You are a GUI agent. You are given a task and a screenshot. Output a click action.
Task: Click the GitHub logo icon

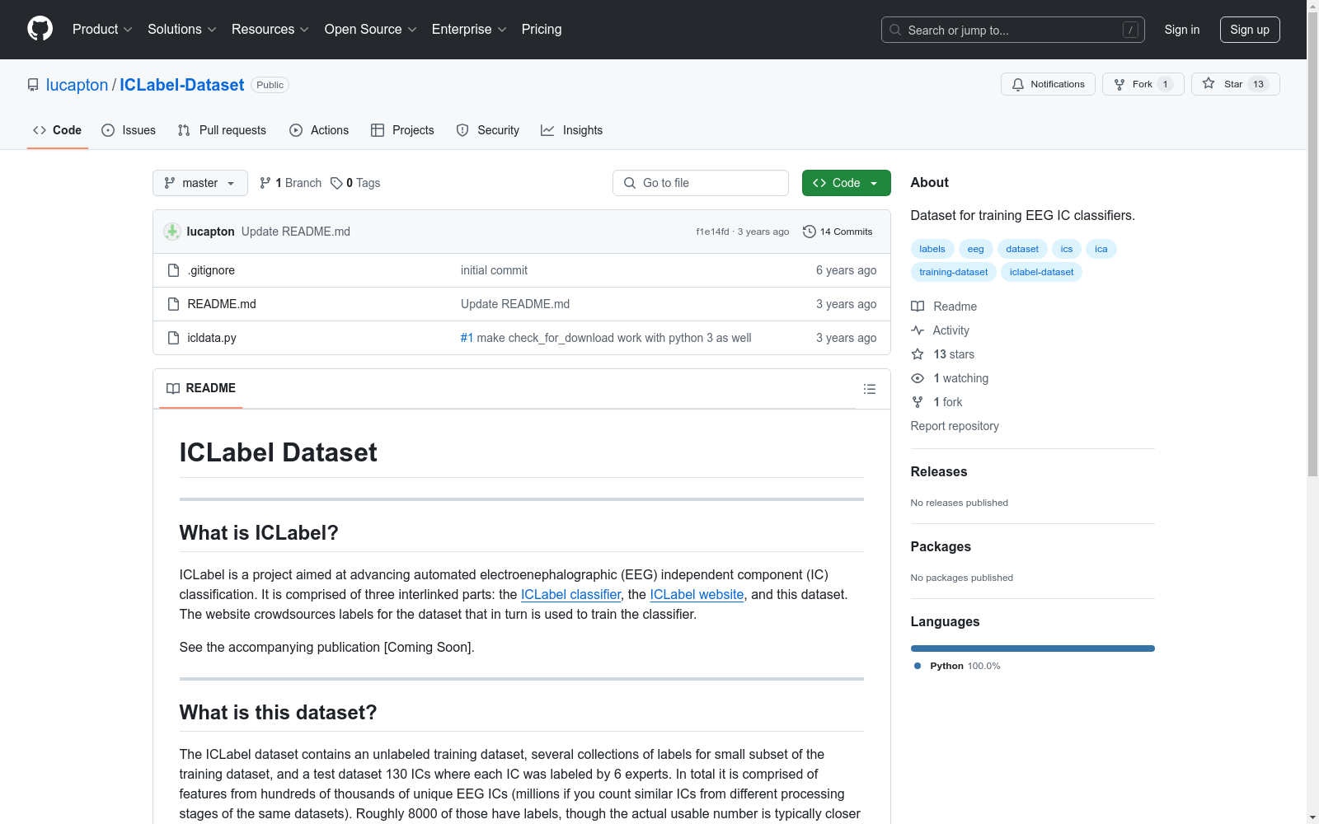click(40, 29)
